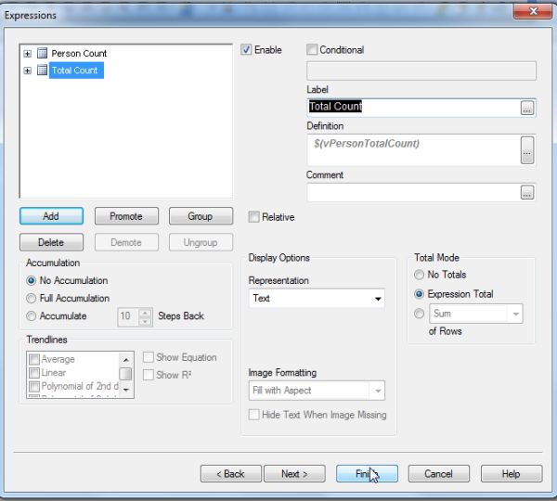Expand the Person Count expression node

(27, 54)
